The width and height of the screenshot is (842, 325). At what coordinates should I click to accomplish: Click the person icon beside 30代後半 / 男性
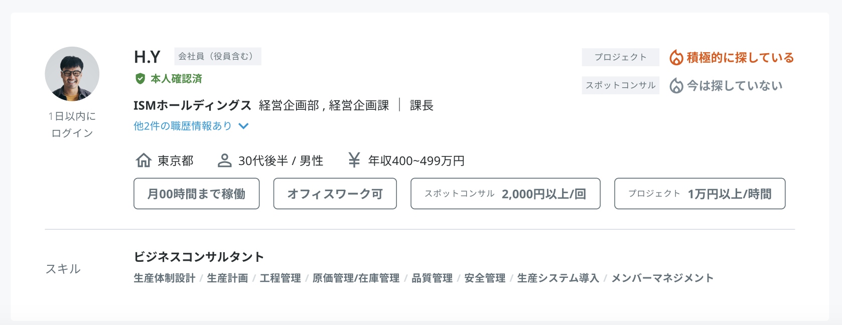224,160
